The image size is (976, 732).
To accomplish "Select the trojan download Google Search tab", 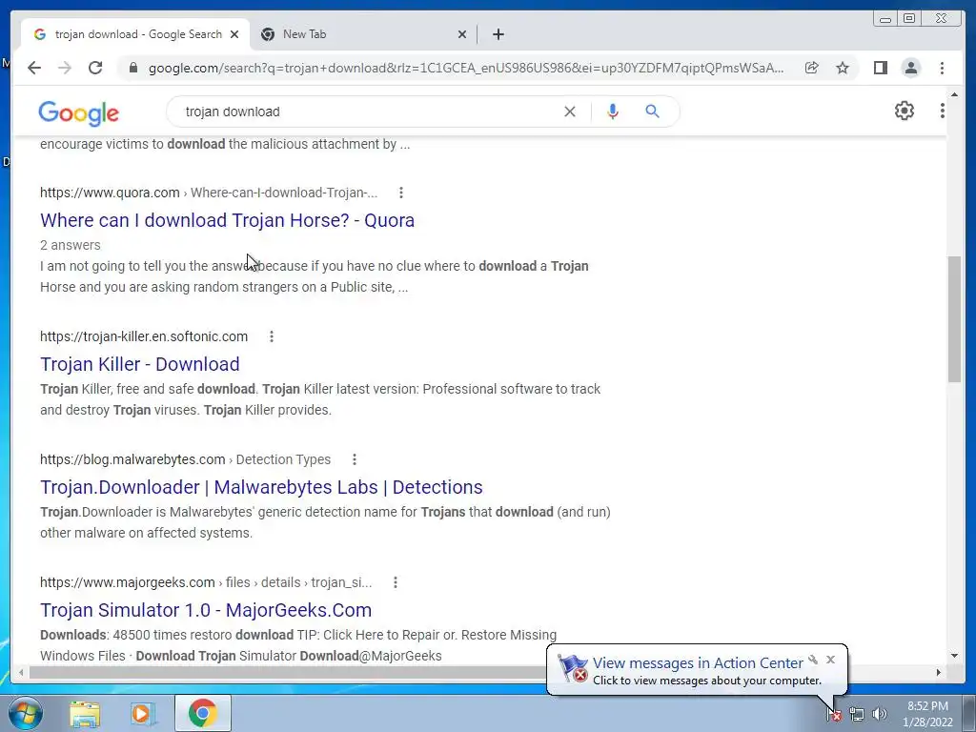I will coord(135,34).
